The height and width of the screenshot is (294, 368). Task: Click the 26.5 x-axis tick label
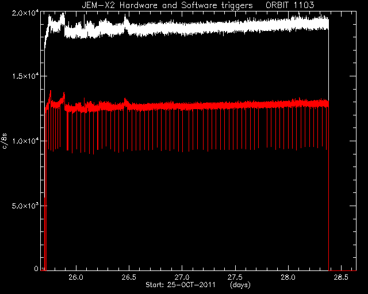[129, 277]
